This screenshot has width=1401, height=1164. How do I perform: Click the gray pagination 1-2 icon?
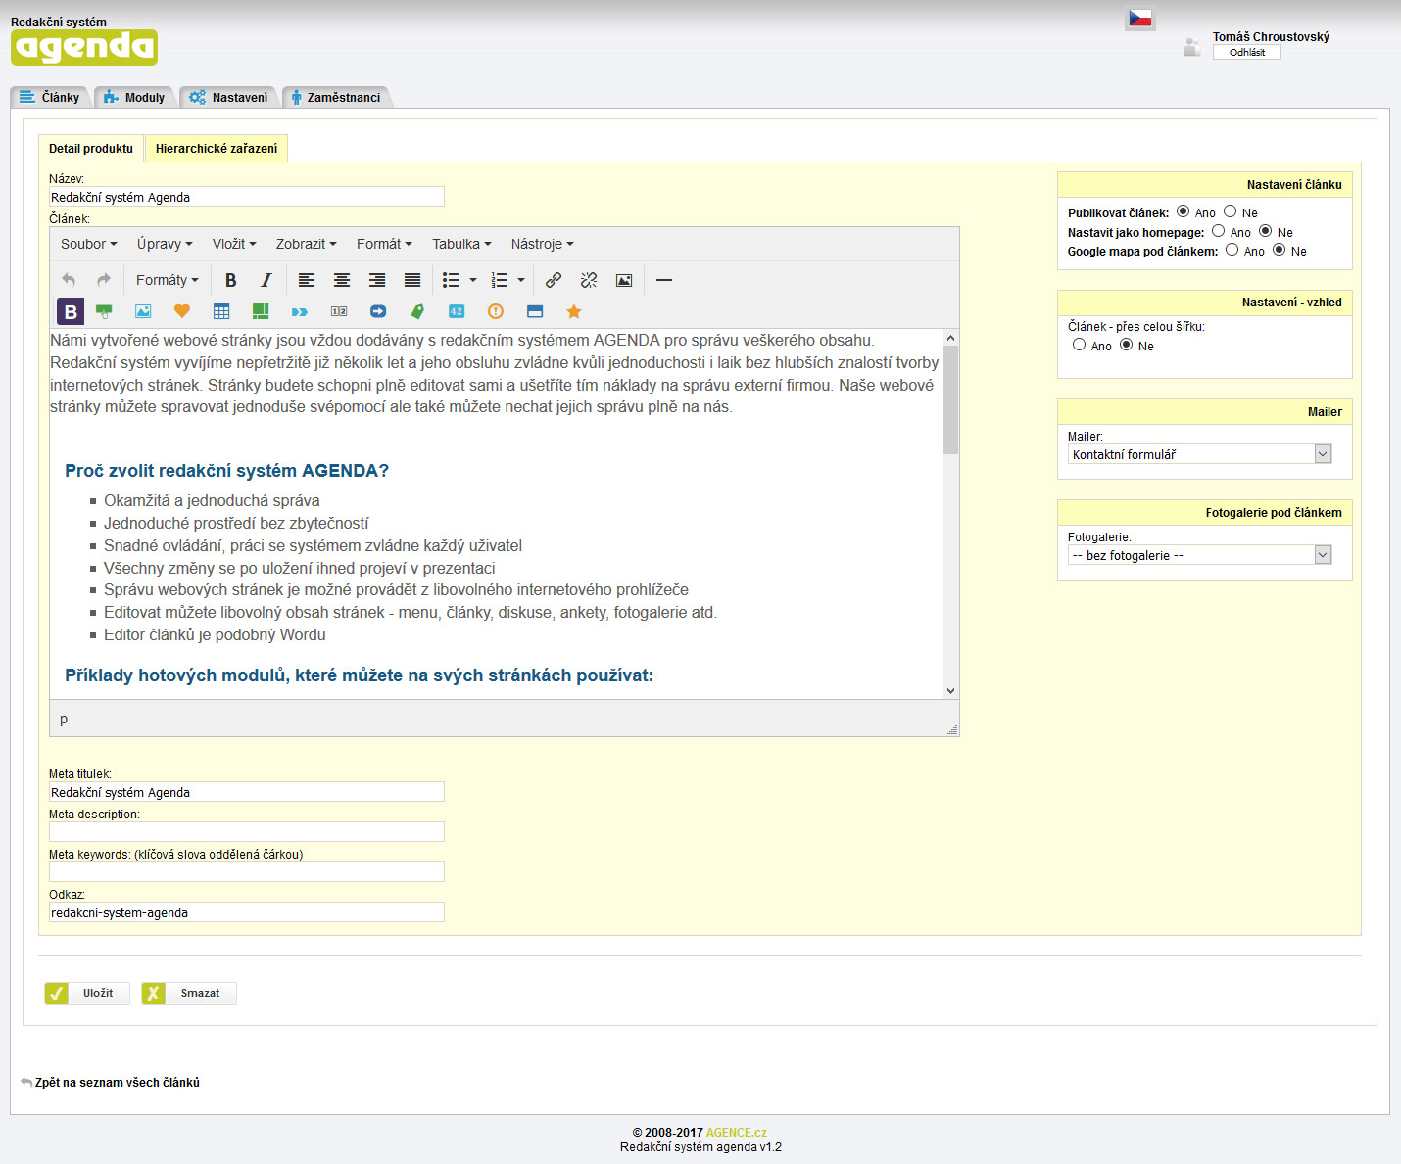pos(339,311)
